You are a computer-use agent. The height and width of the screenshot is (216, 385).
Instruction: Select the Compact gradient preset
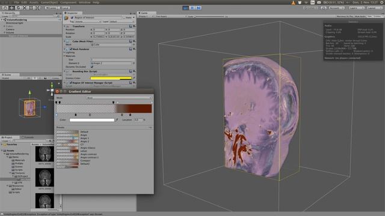(x=85, y=160)
